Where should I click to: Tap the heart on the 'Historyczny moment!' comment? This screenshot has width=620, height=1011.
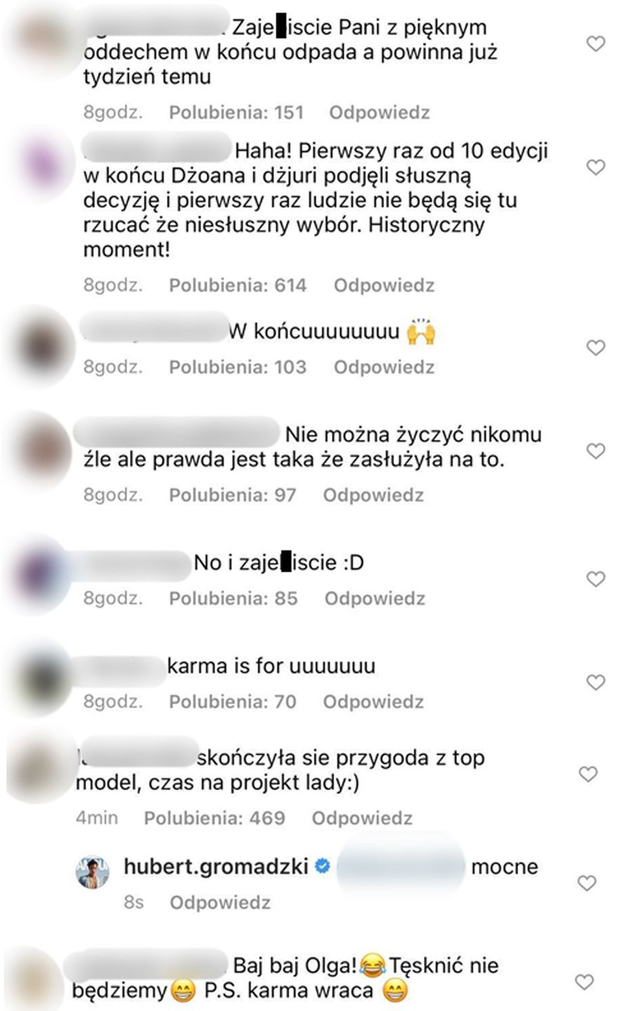(x=595, y=167)
